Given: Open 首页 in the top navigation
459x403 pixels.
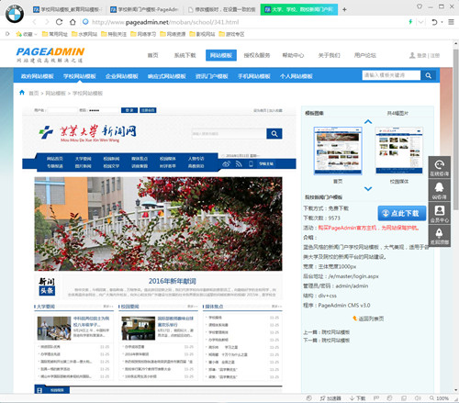Looking at the screenshot, I should pos(152,55).
